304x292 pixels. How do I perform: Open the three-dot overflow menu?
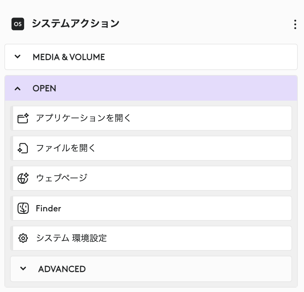(295, 25)
